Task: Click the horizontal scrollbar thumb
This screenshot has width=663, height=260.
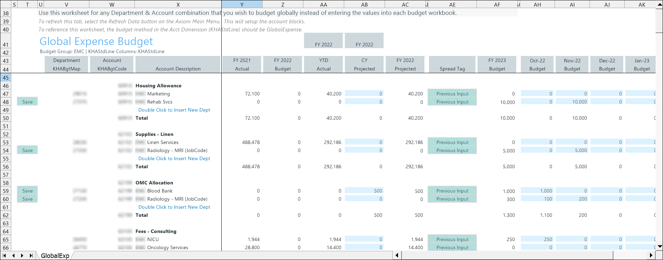Action: pyautogui.click(x=507, y=255)
